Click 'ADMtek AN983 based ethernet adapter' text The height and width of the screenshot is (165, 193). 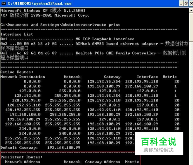(x=117, y=44)
